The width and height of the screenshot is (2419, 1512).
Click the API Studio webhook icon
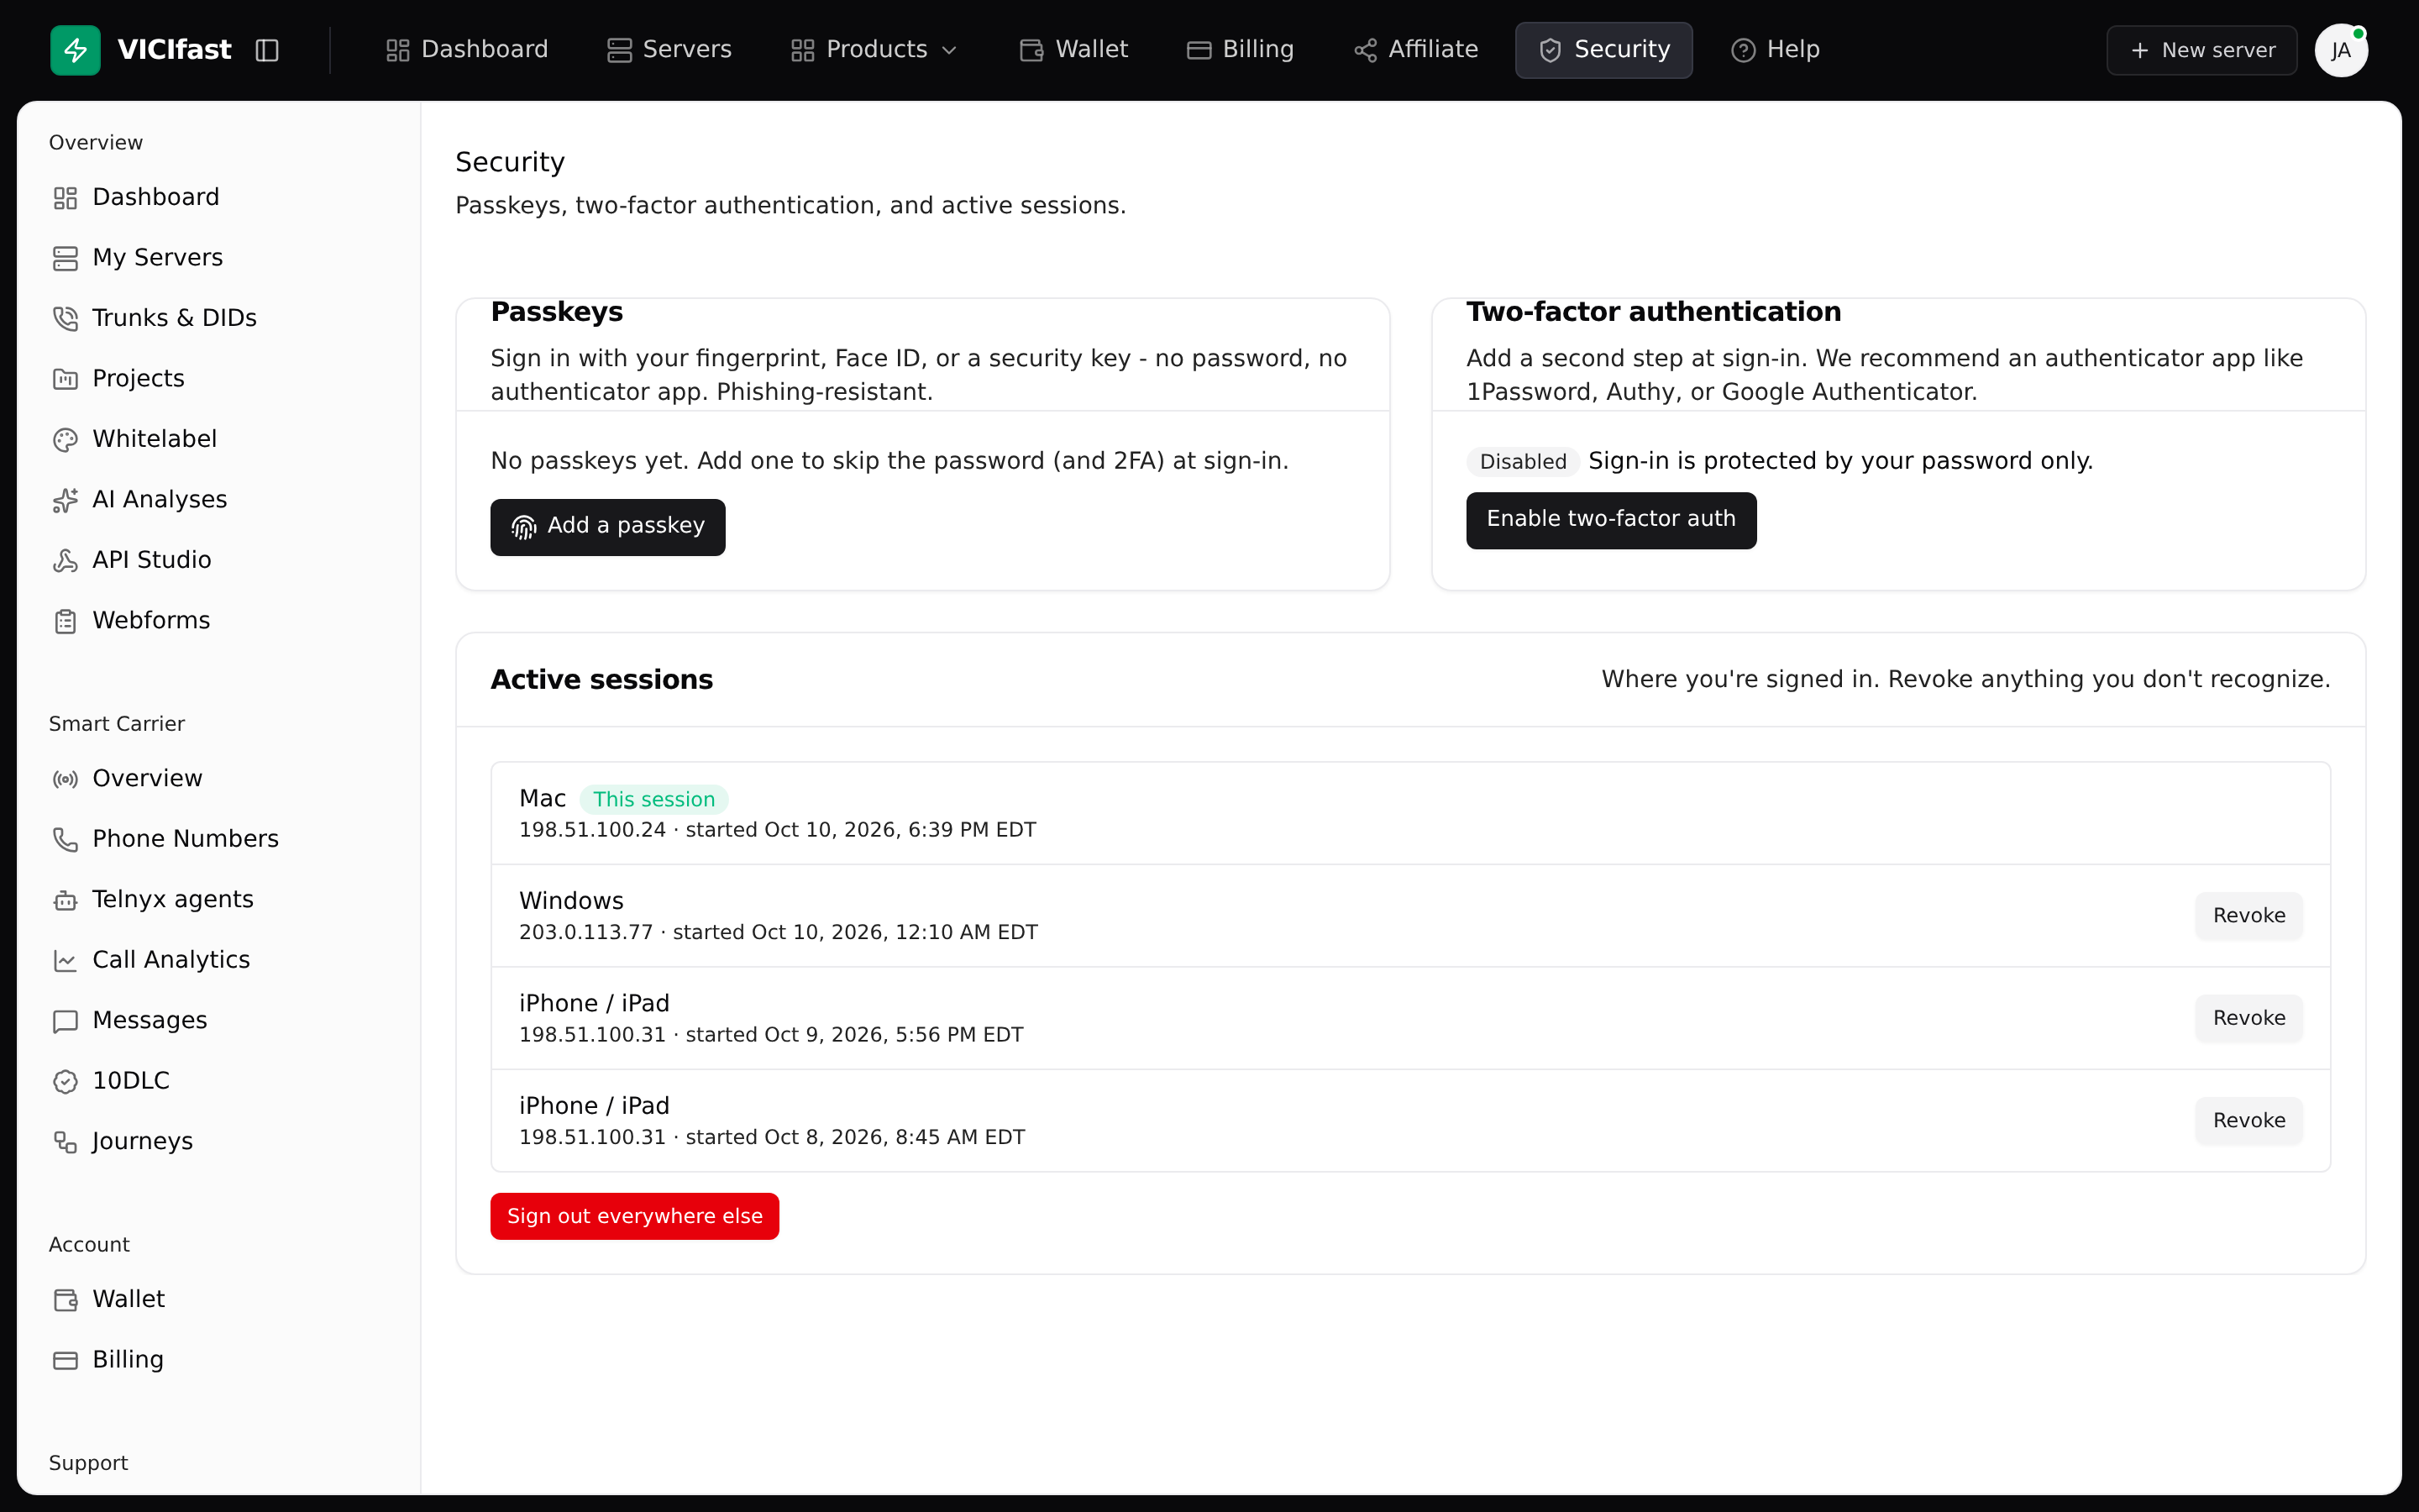65,560
